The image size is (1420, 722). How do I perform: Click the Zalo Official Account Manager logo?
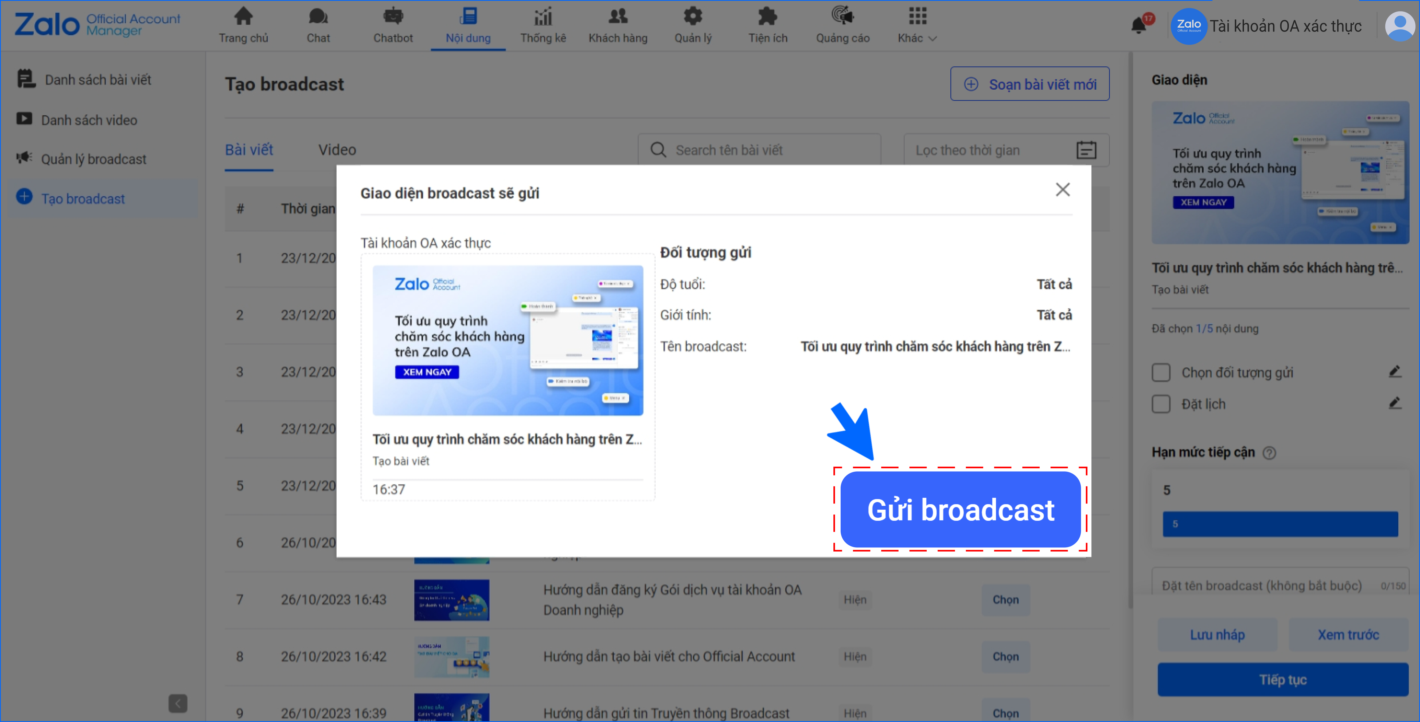coord(97,25)
